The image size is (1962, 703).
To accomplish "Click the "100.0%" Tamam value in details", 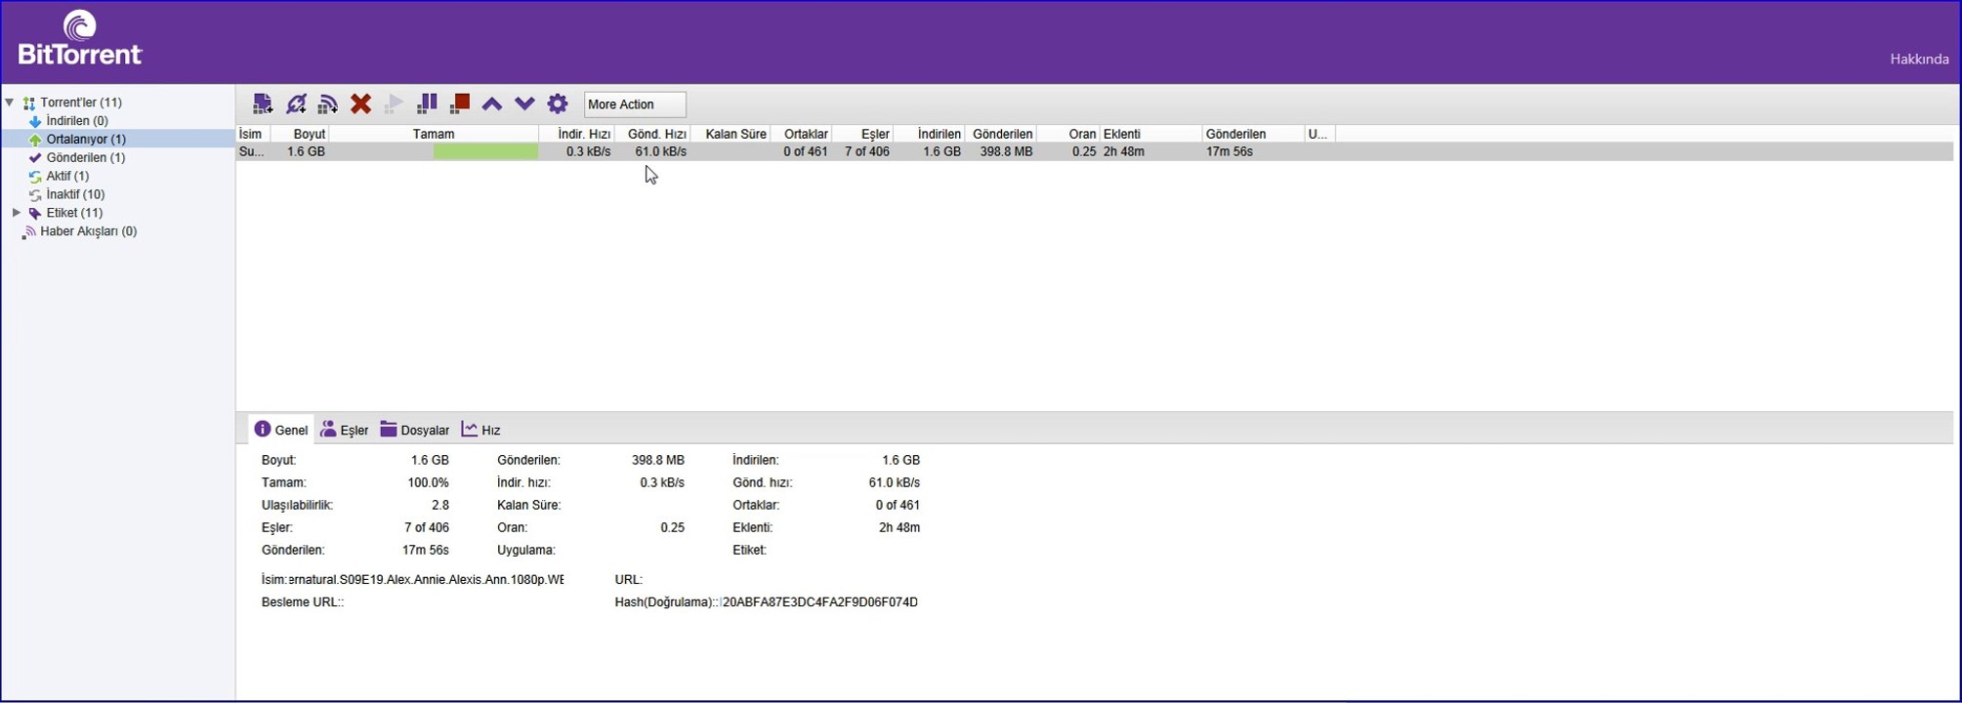I will click(429, 482).
